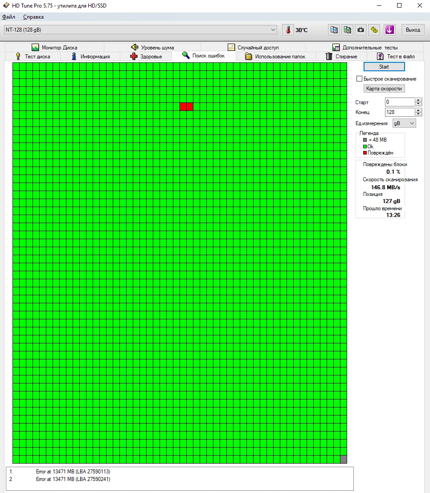The image size is (430, 493).
Task: Click the camera save-screenshot icon
Action: 361,30
